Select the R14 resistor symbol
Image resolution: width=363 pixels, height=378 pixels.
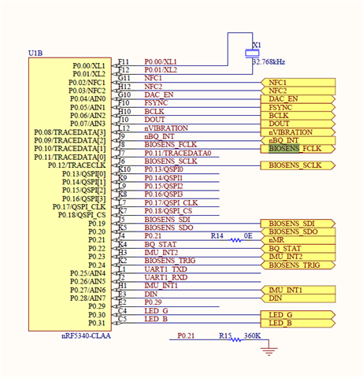point(235,240)
